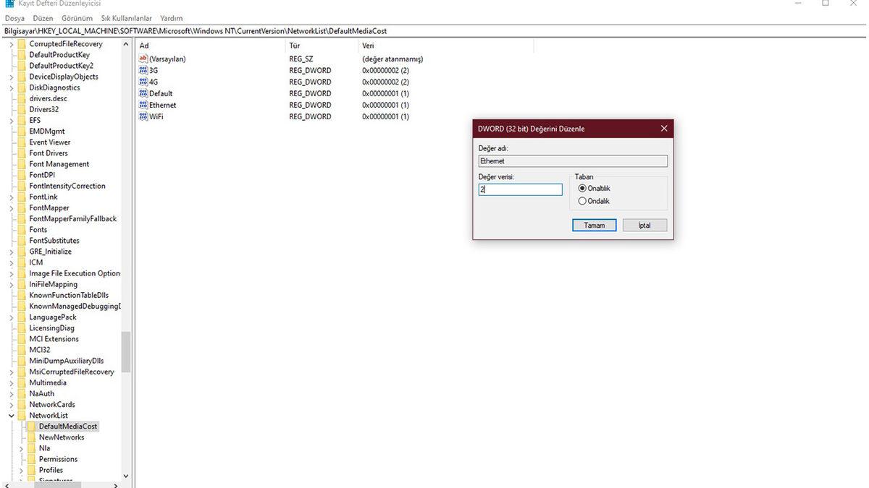Click the Ethernet DWORD value icon
The height and width of the screenshot is (488, 869).
143,106
